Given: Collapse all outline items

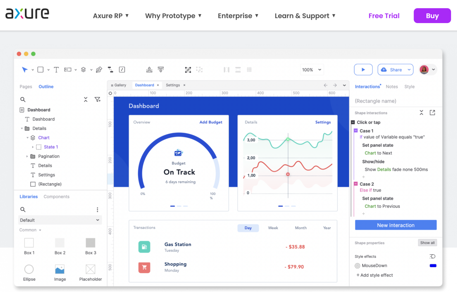Looking at the screenshot, I should (x=86, y=100).
